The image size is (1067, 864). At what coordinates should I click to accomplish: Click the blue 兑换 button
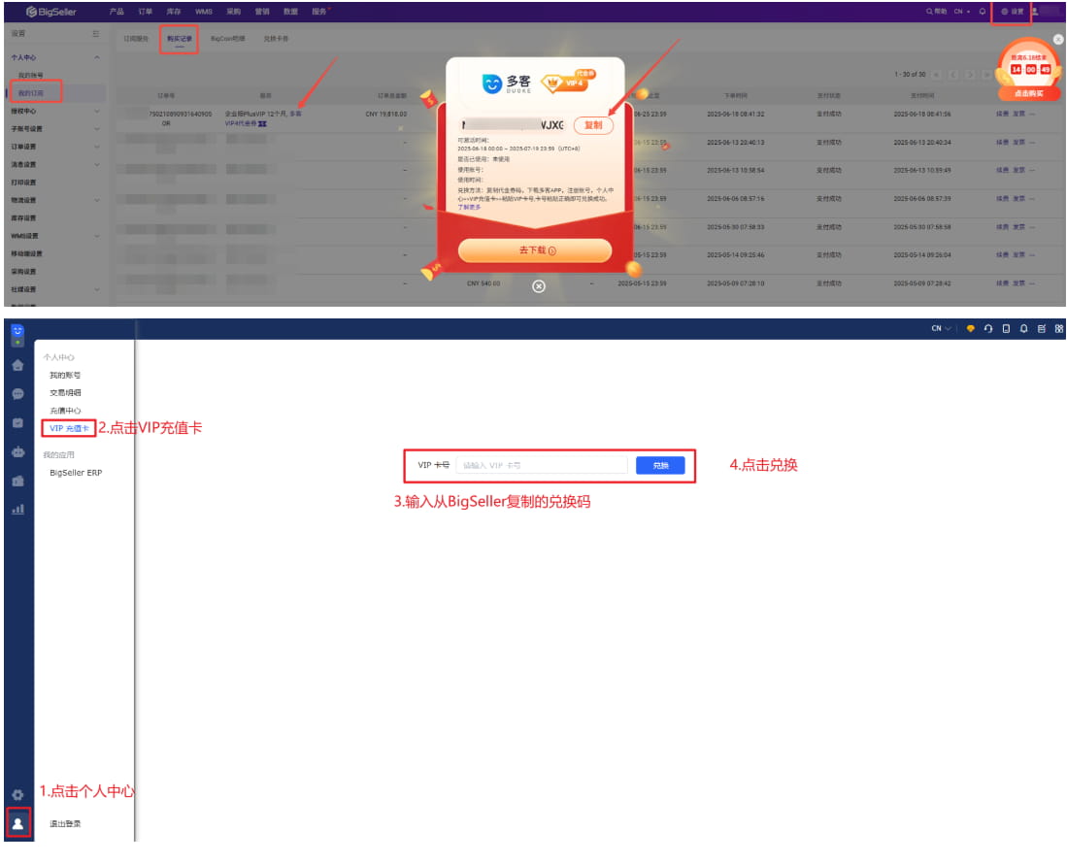[660, 465]
